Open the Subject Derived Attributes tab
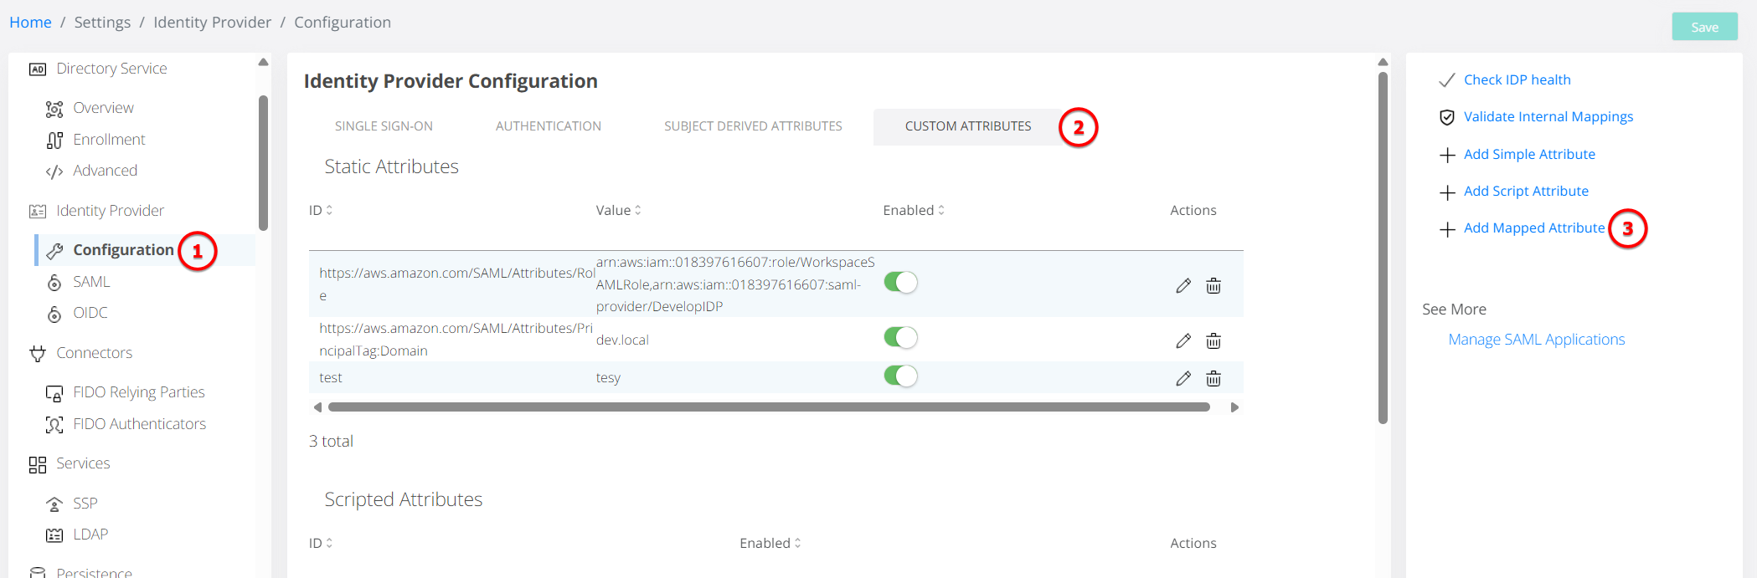This screenshot has width=1757, height=578. (752, 126)
